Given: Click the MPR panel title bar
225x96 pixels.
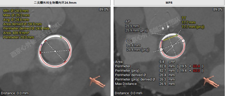Looking at the screenshot, I should [x=169, y=3].
